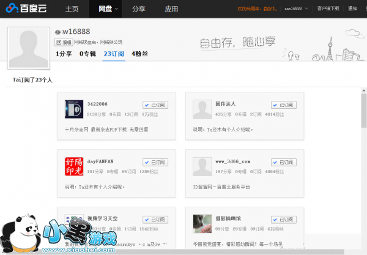Click 85订阅 count of dayFANFAN
The width and height of the screenshot is (367, 255).
click(x=128, y=172)
